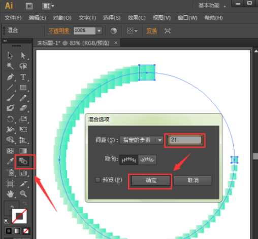Open the 指定的步数 spacing dropdown
This screenshot has width=258, height=239.
[141, 140]
